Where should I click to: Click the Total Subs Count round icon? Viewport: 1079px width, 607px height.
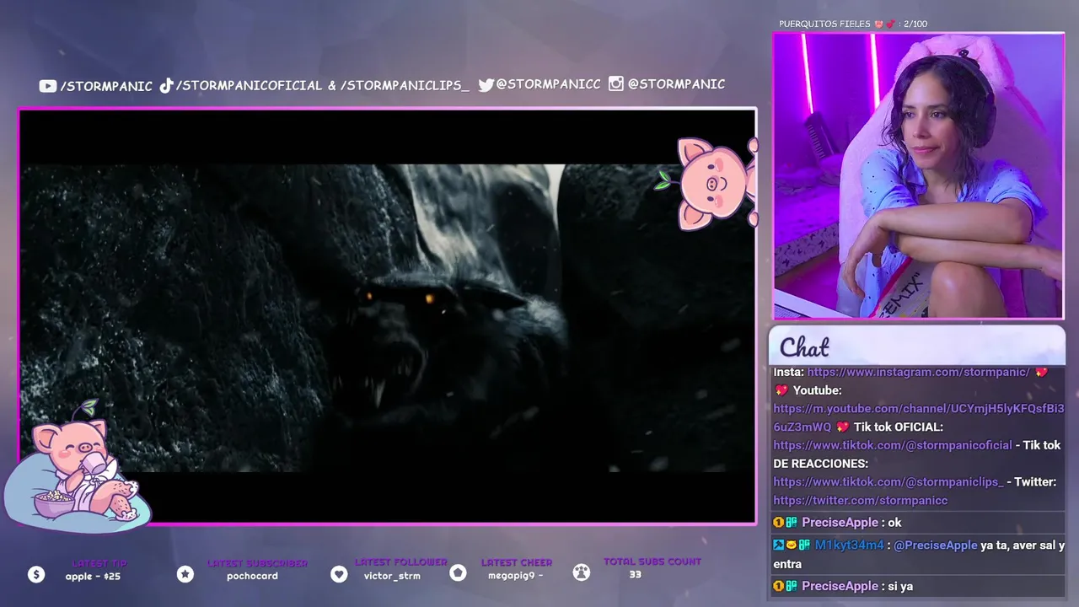tap(582, 572)
